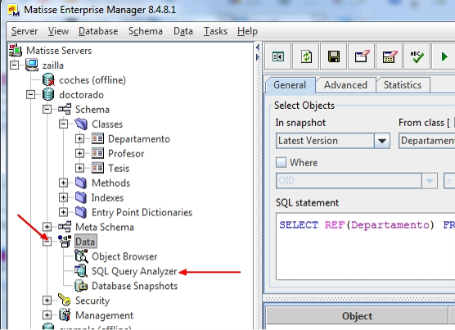
Task: Expand the Entry Point Dictionaries node
Action: tap(63, 212)
